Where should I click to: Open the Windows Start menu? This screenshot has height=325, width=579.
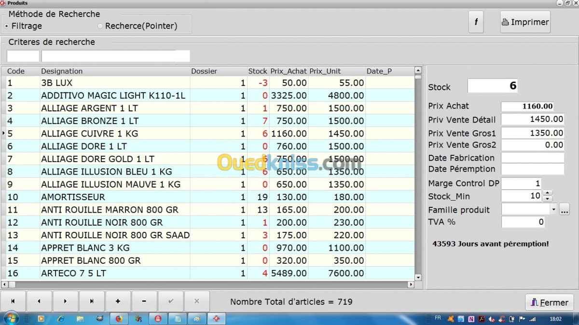tap(11, 319)
